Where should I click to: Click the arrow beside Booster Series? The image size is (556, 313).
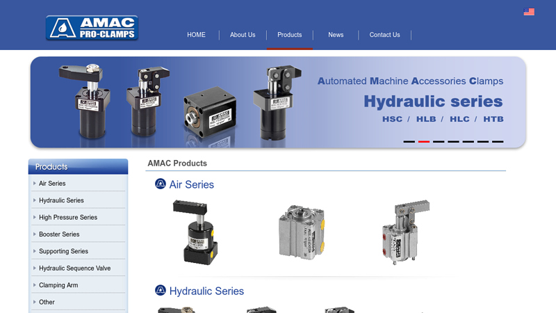coord(34,234)
